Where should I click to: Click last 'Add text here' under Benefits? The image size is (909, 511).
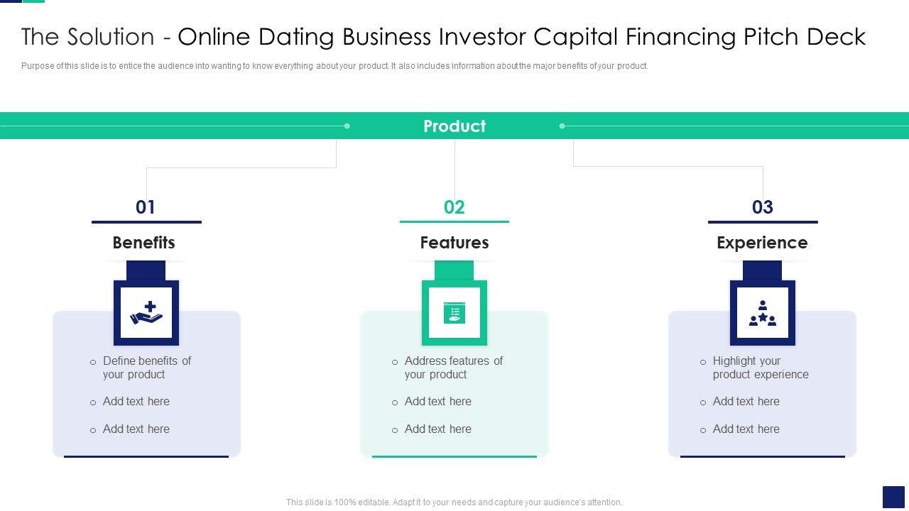136,429
